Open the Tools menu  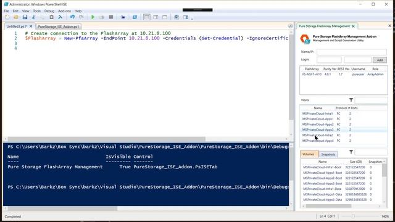37,11
